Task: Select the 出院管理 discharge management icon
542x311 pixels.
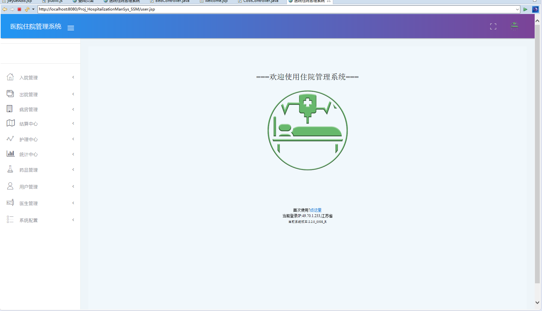Action: (10, 94)
